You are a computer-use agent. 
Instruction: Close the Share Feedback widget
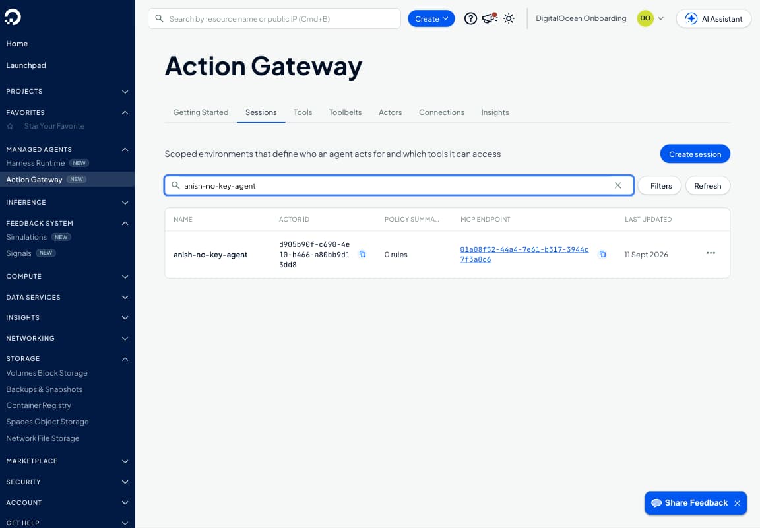click(x=737, y=504)
